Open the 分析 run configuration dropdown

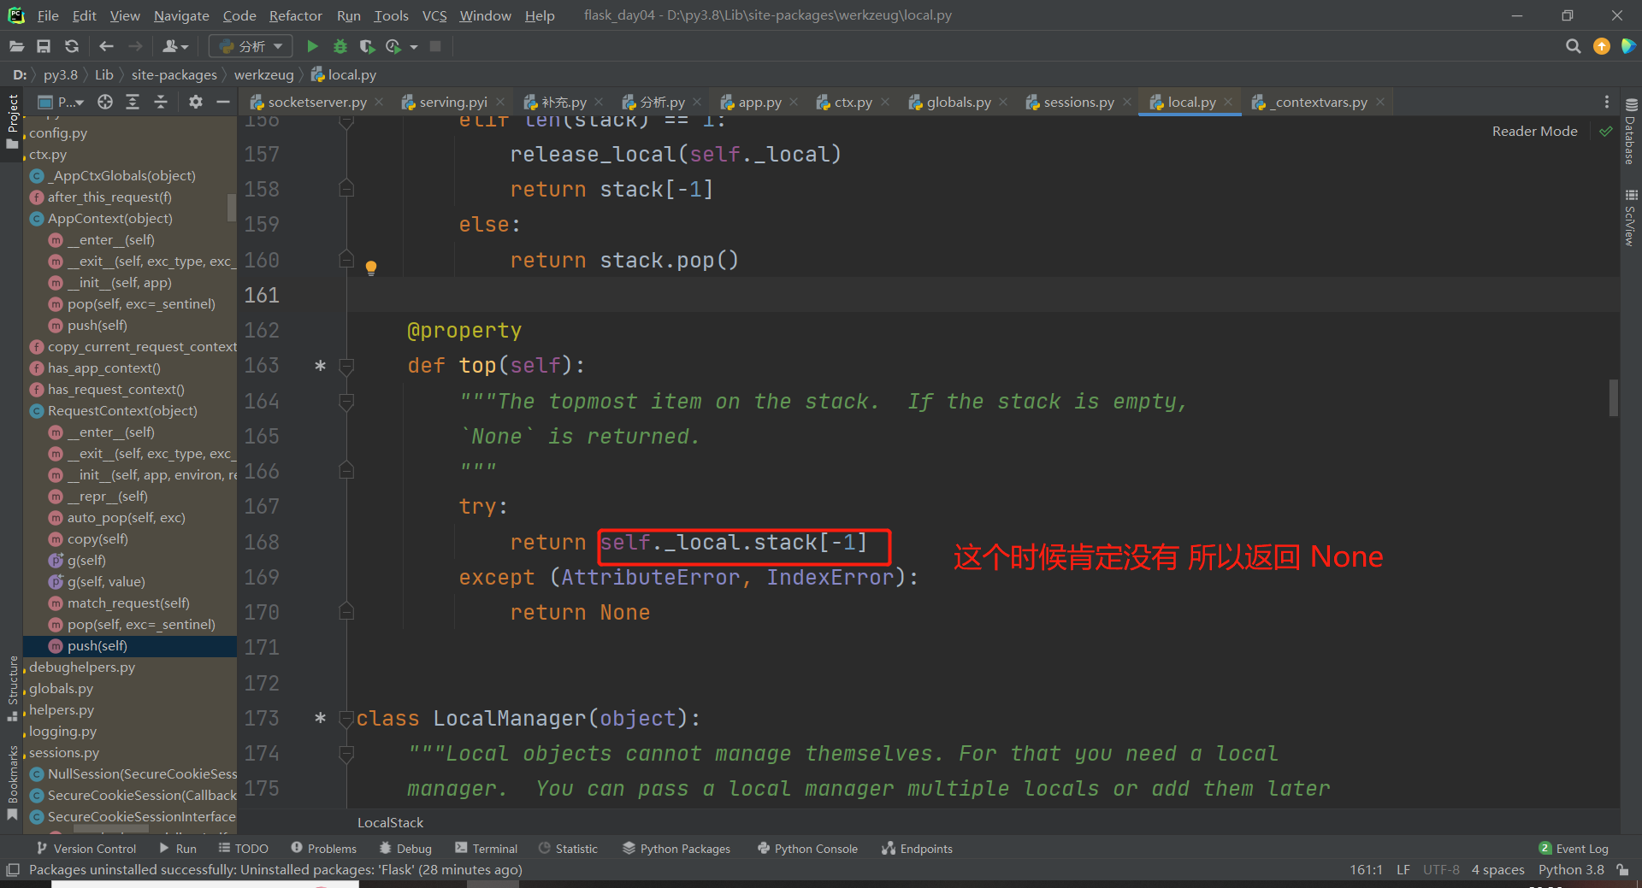251,46
